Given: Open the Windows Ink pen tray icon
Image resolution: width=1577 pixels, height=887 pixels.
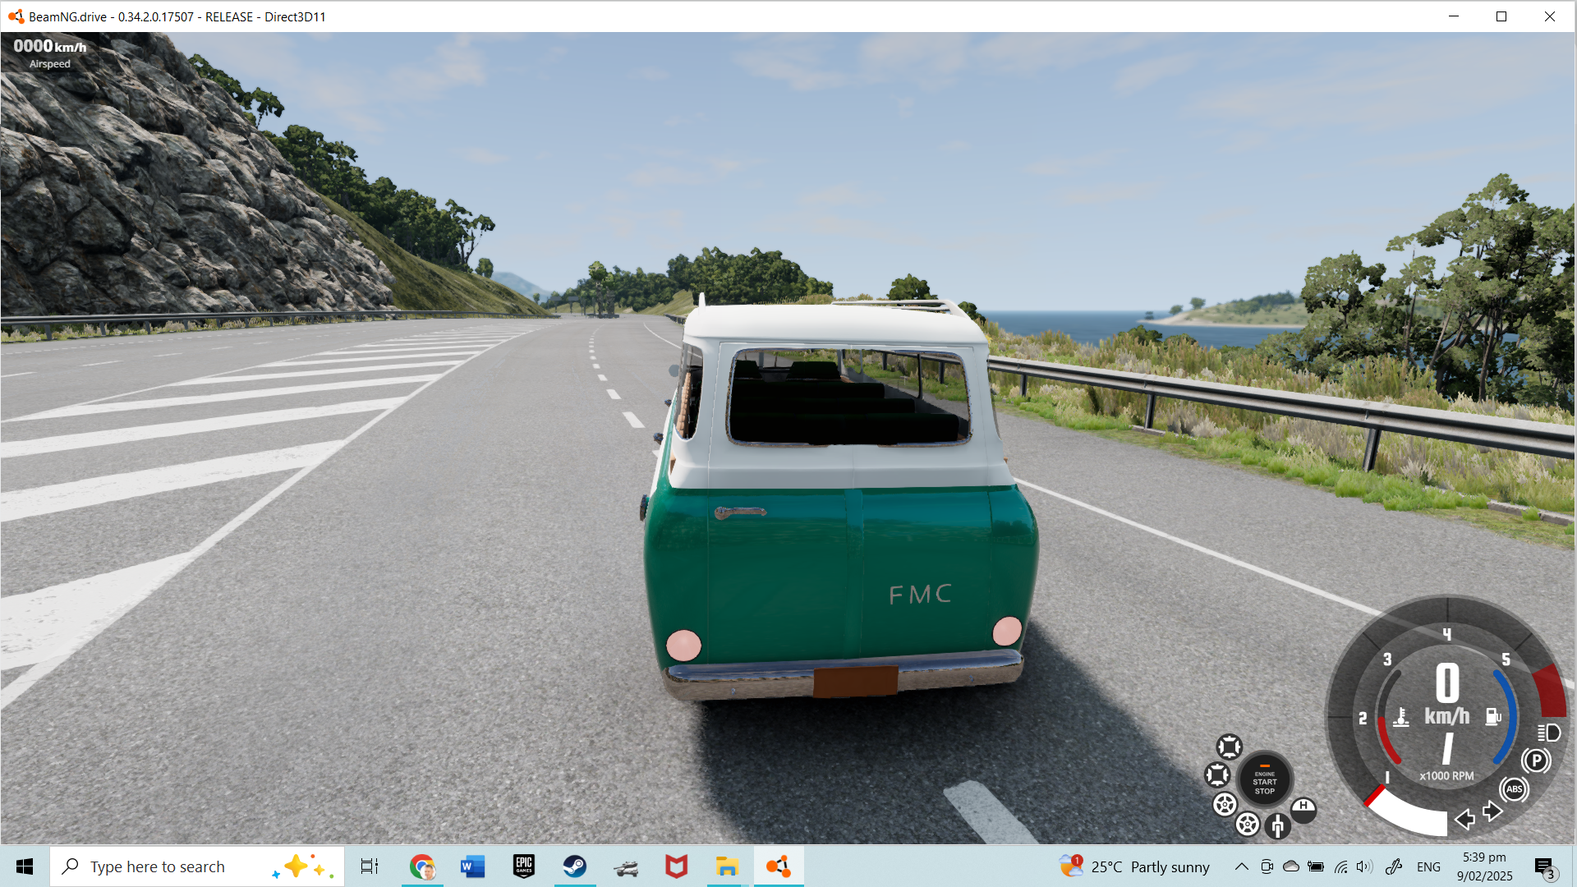Looking at the screenshot, I should [x=1394, y=866].
